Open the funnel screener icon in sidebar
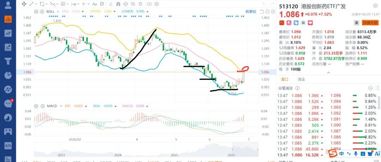The image size is (381, 162). click(8, 61)
